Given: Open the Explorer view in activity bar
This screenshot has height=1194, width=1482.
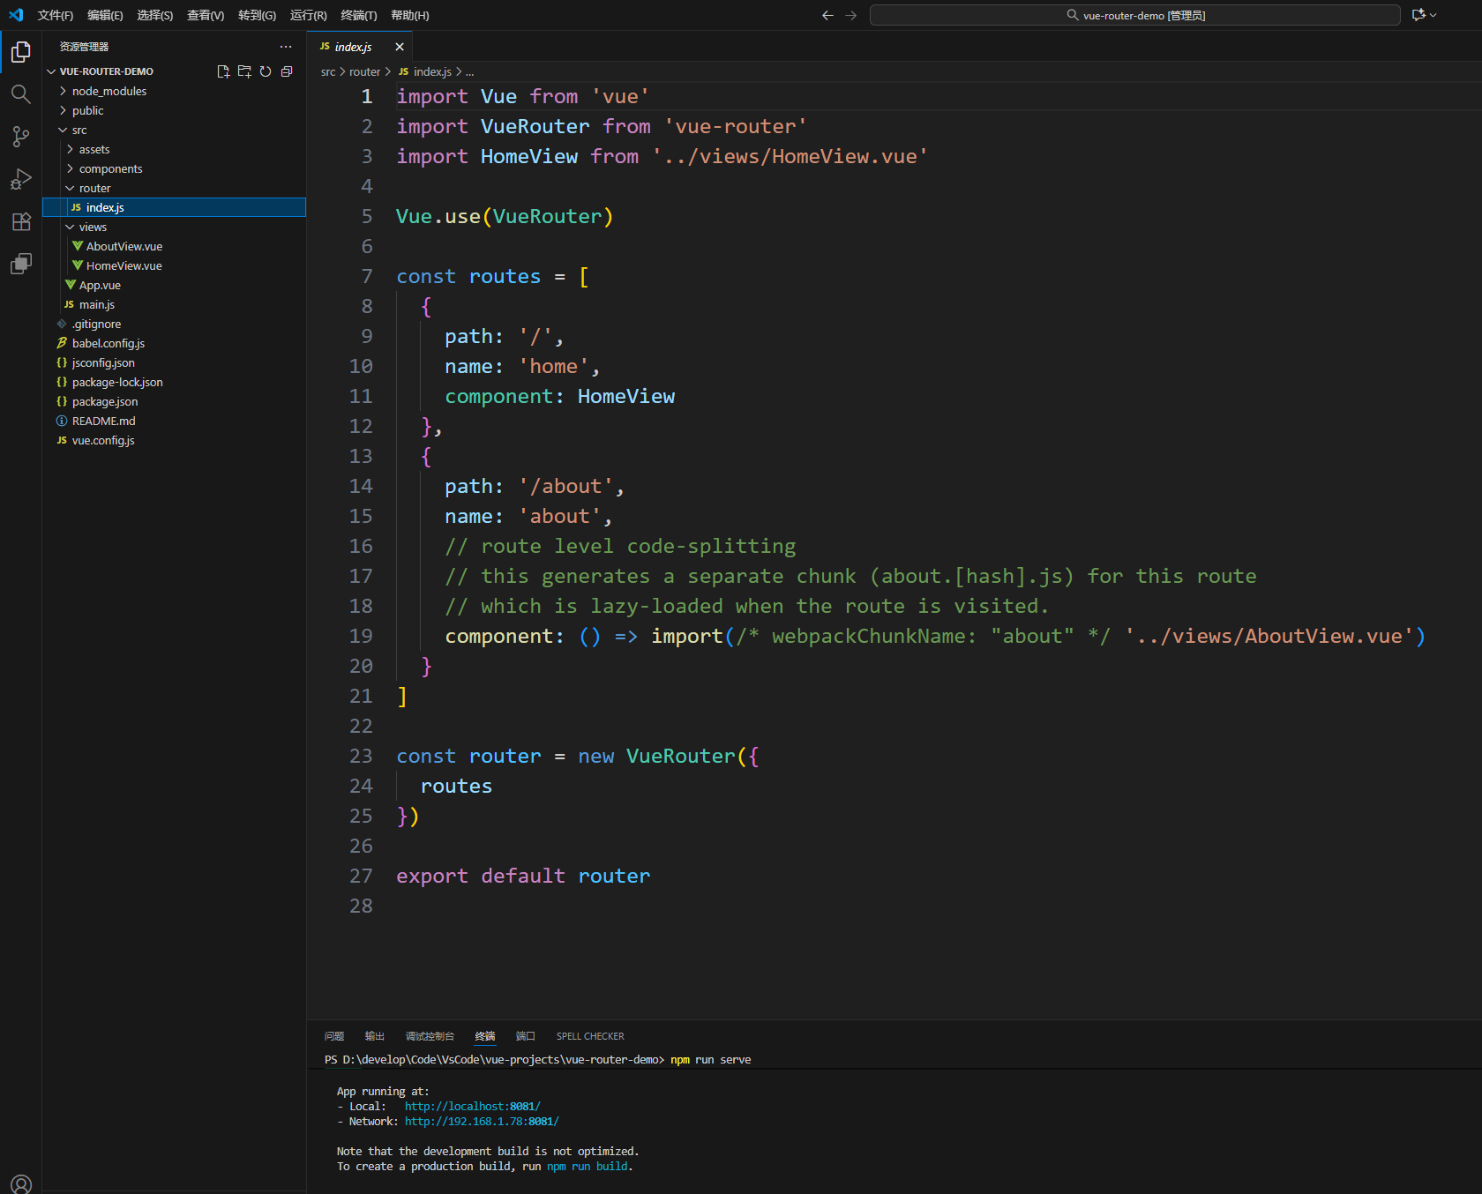Looking at the screenshot, I should point(21,52).
